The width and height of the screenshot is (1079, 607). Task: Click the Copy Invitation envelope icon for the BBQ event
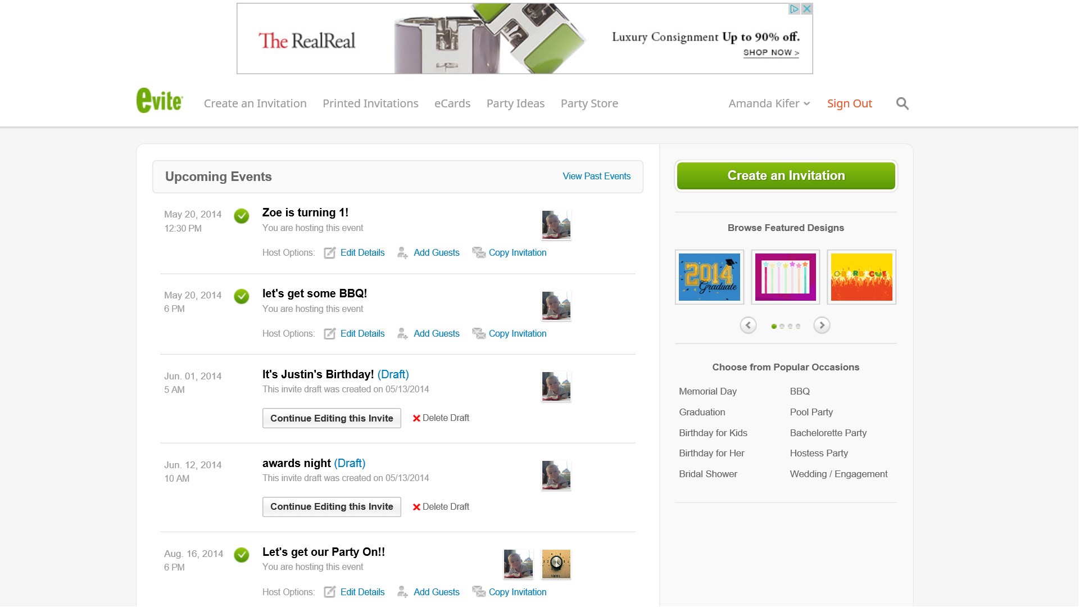pyautogui.click(x=479, y=333)
